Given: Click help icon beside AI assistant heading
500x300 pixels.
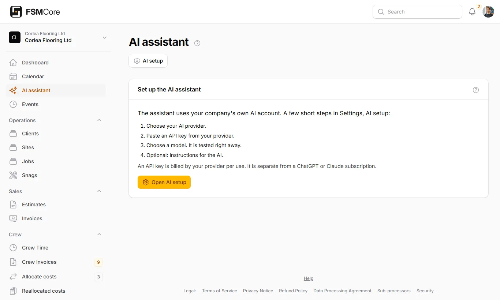Looking at the screenshot, I should 197,43.
